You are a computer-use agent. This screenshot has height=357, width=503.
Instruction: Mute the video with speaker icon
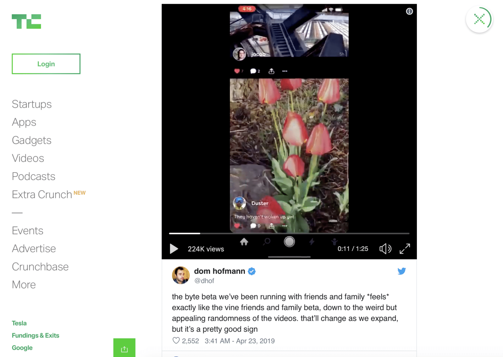point(385,249)
